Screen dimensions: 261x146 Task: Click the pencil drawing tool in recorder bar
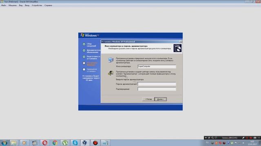point(243,138)
